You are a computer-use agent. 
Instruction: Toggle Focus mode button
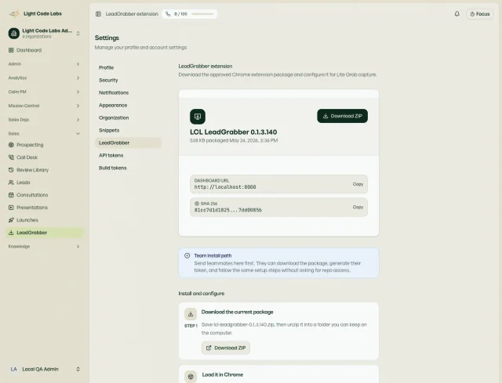tap(479, 14)
